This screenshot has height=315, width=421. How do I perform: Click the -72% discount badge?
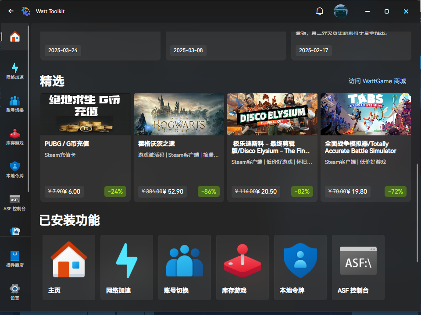point(396,191)
